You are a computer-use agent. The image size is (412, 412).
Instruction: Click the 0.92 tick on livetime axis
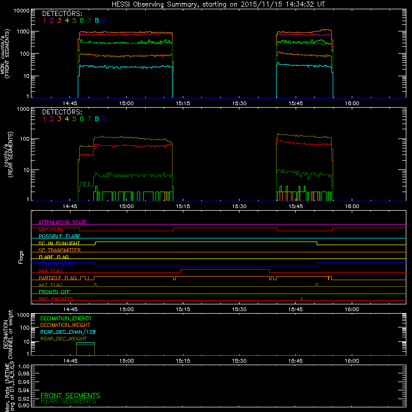[x=24, y=399]
